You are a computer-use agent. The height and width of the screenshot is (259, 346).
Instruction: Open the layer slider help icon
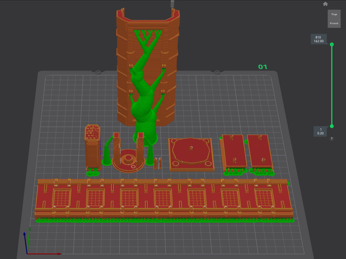[x=331, y=138]
